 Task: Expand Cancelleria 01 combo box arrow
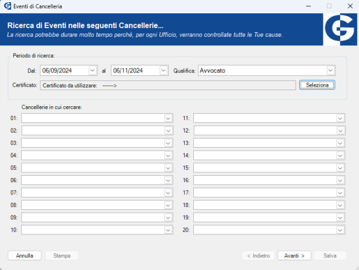[168, 118]
